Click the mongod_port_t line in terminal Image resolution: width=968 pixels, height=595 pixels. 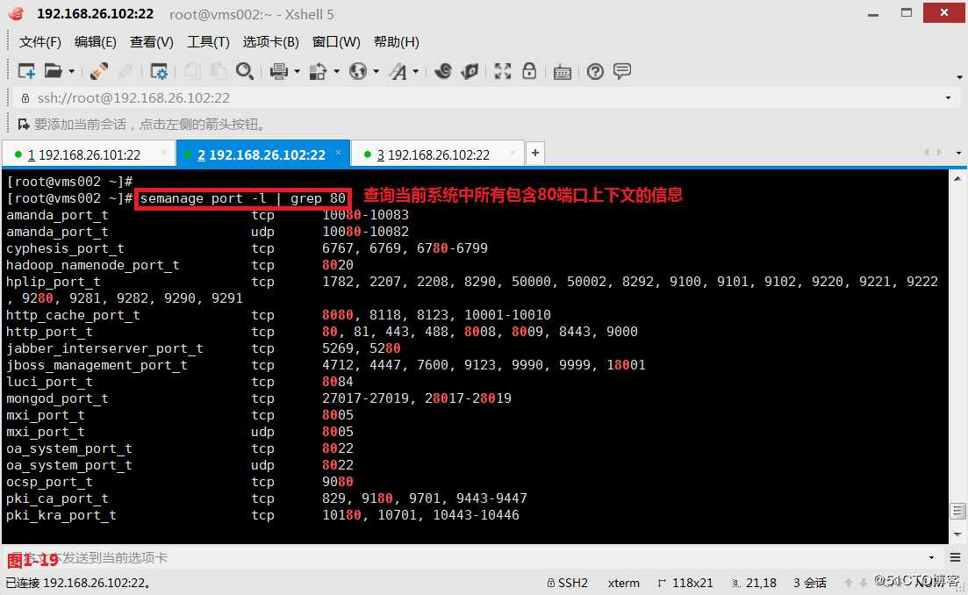tap(259, 398)
